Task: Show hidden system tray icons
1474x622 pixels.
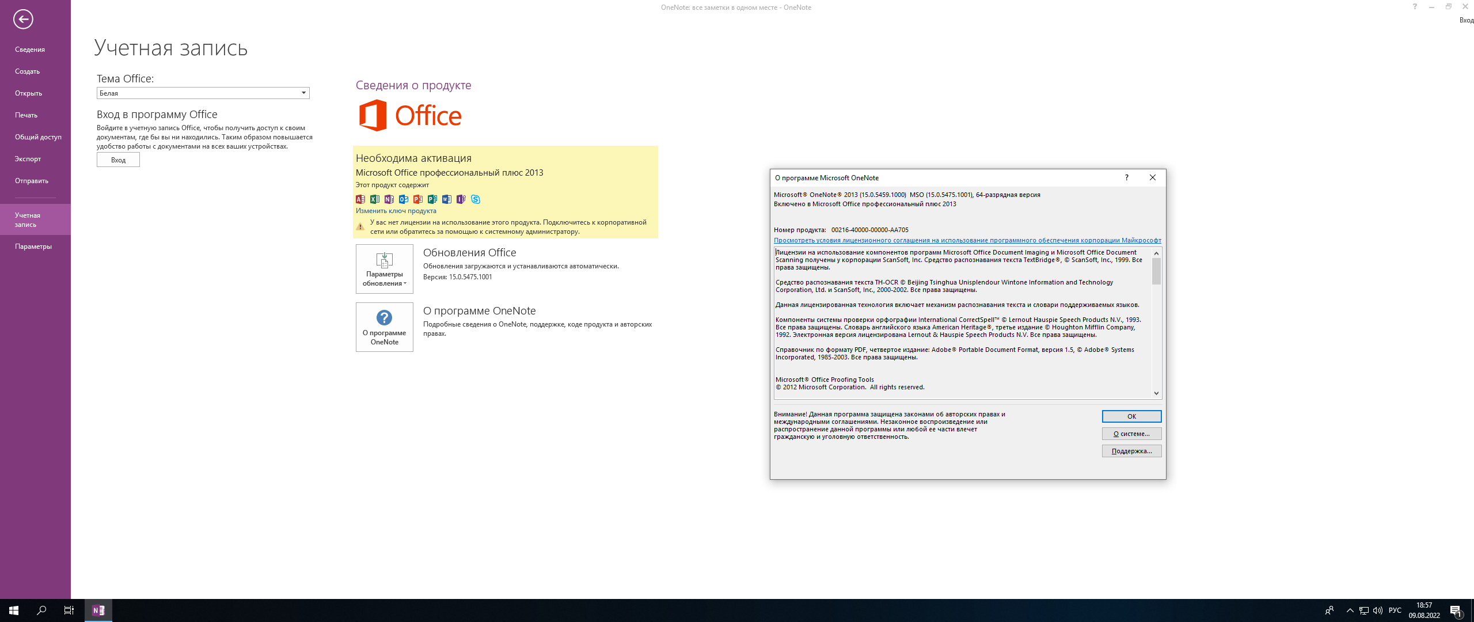Action: coord(1350,610)
